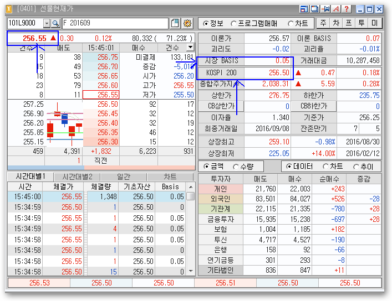
Task: Click the 거래대금 value 10,287,458
Action: (x=363, y=60)
